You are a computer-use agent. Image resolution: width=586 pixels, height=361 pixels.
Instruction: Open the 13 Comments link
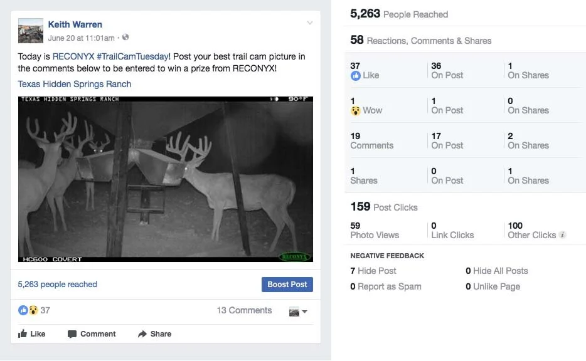[244, 311]
